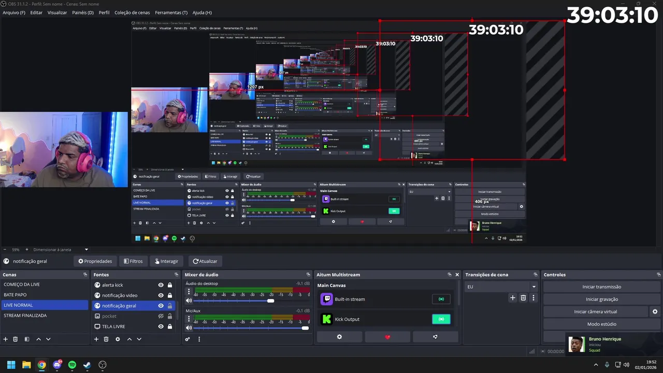Select the alerta kick source
The width and height of the screenshot is (663, 373).
[112, 285]
